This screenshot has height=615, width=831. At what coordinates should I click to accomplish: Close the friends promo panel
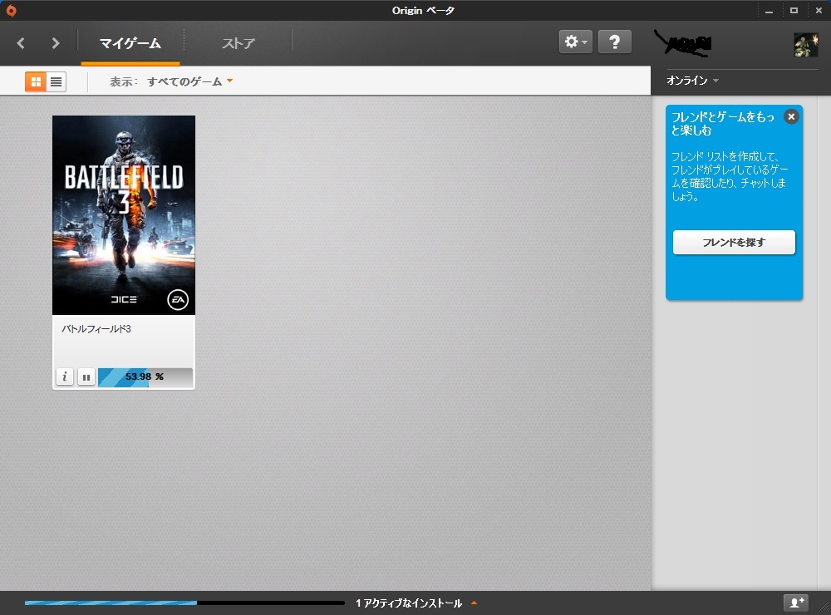pyautogui.click(x=791, y=116)
